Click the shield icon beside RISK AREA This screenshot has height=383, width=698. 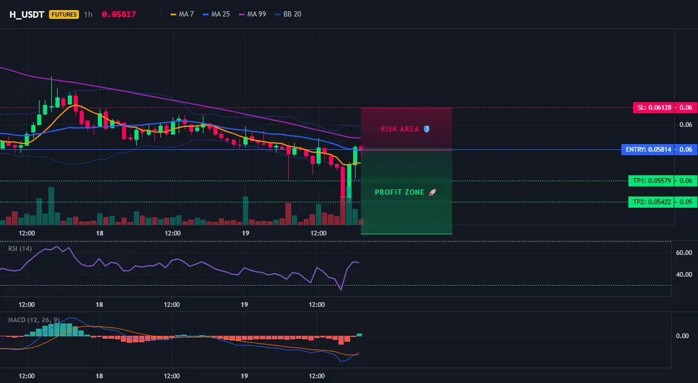pyautogui.click(x=426, y=129)
